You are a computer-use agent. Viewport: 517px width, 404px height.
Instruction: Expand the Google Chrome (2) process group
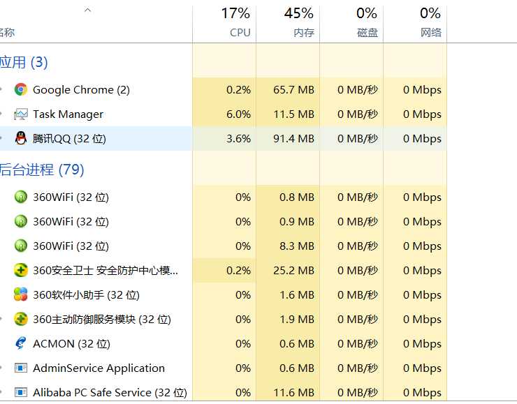click(x=1, y=89)
